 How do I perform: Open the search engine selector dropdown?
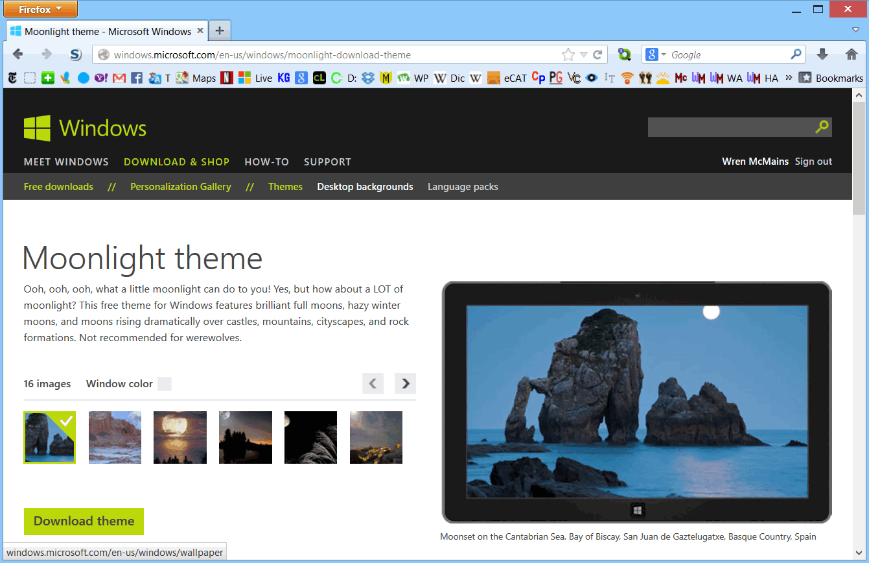(x=655, y=54)
